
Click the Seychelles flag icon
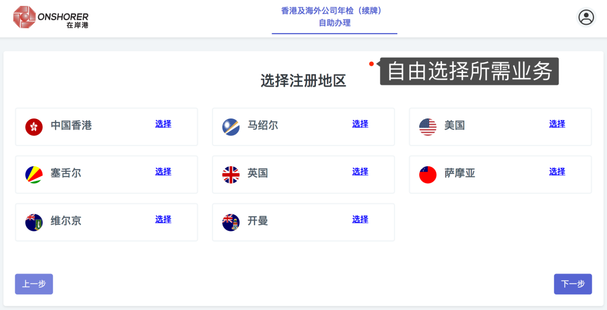(x=34, y=175)
